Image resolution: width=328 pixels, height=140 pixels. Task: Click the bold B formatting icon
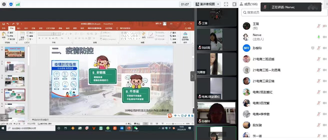coord(39,38)
